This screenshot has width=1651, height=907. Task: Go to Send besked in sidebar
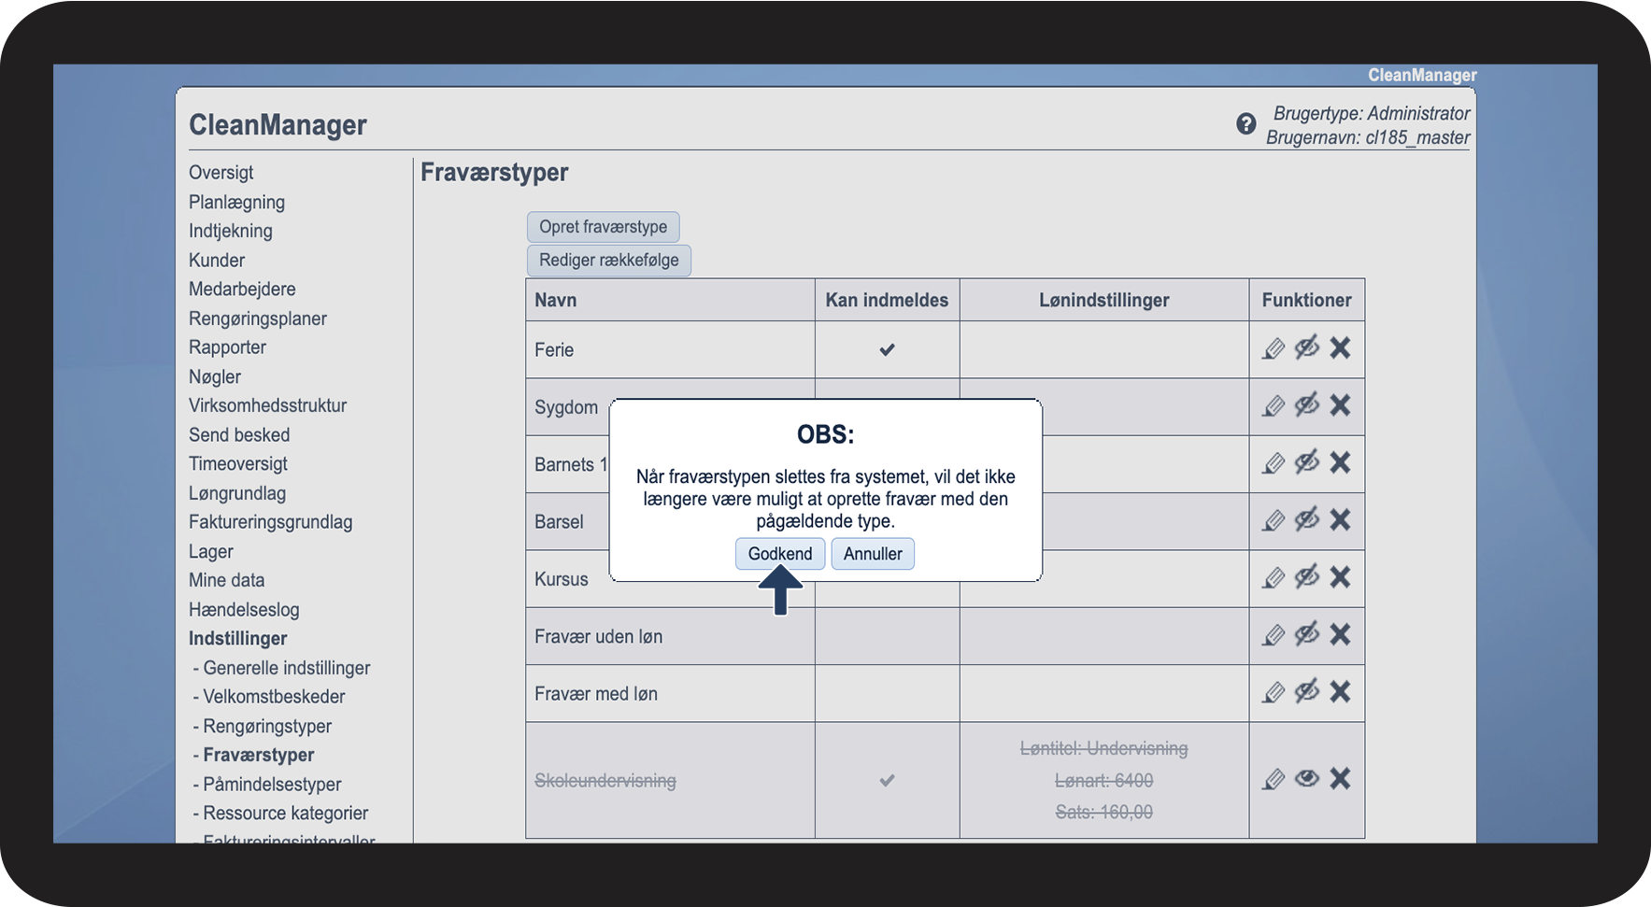pos(239,435)
